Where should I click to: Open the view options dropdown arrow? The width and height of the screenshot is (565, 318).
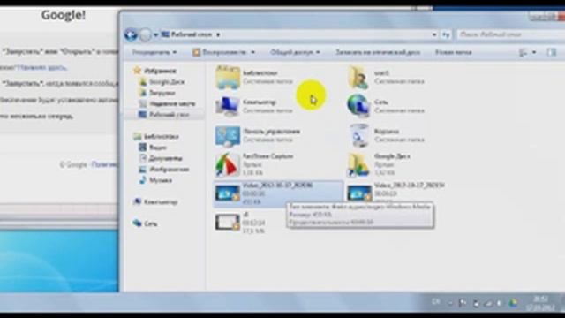point(534,53)
